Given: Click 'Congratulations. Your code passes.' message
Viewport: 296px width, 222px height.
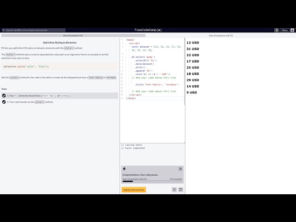Looking at the screenshot, I should [x=140, y=175].
